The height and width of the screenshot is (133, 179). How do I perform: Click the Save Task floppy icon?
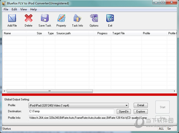coord(45,18)
